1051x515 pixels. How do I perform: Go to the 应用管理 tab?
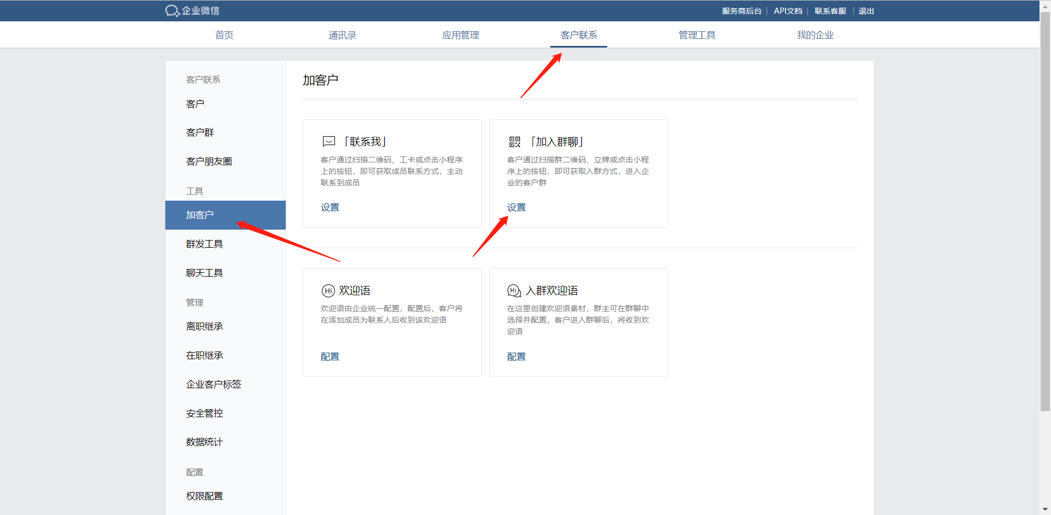coord(461,35)
